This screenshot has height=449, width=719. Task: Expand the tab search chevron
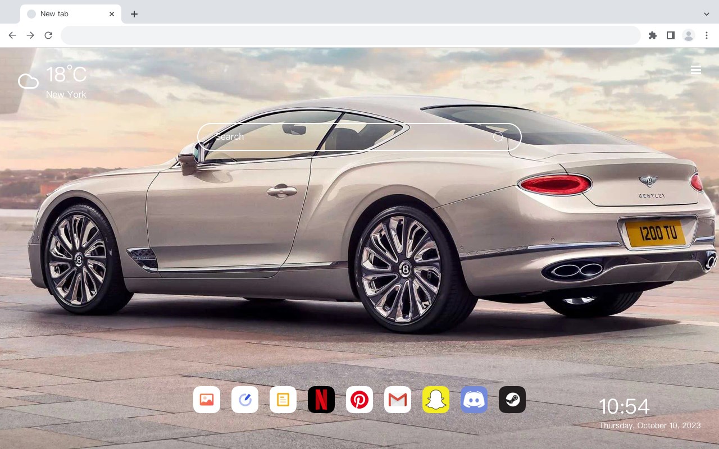click(707, 14)
